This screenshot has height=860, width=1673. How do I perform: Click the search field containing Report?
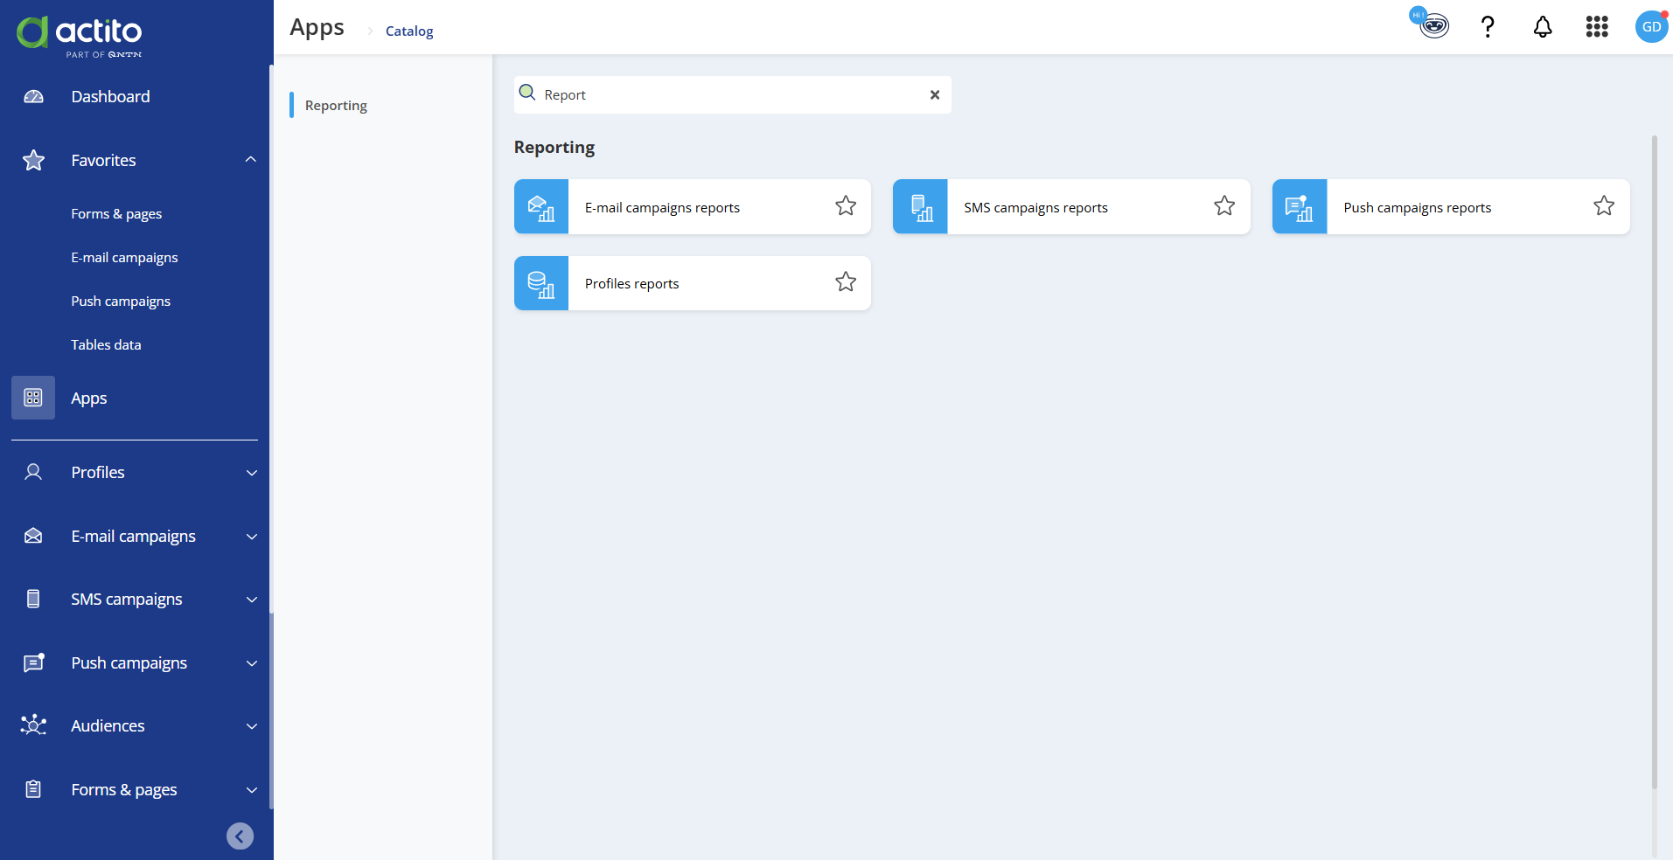(733, 94)
